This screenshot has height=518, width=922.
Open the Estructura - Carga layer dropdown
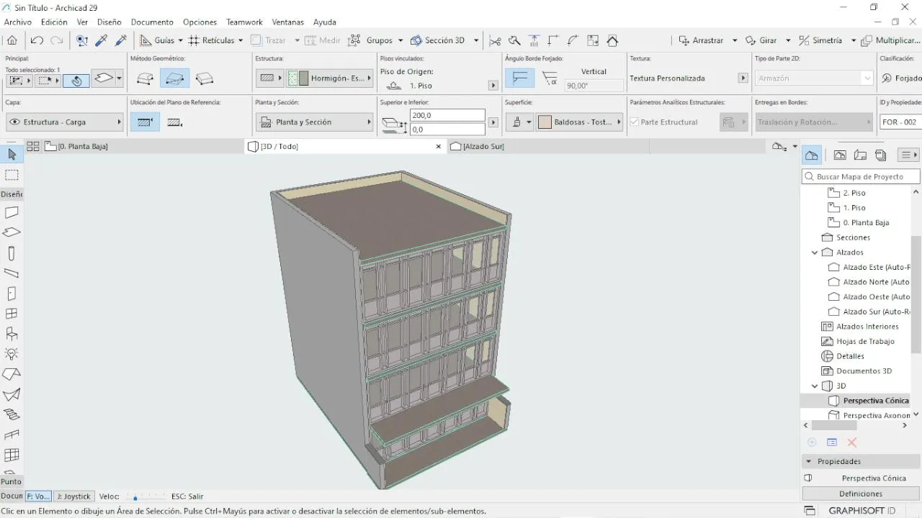pyautogui.click(x=65, y=122)
